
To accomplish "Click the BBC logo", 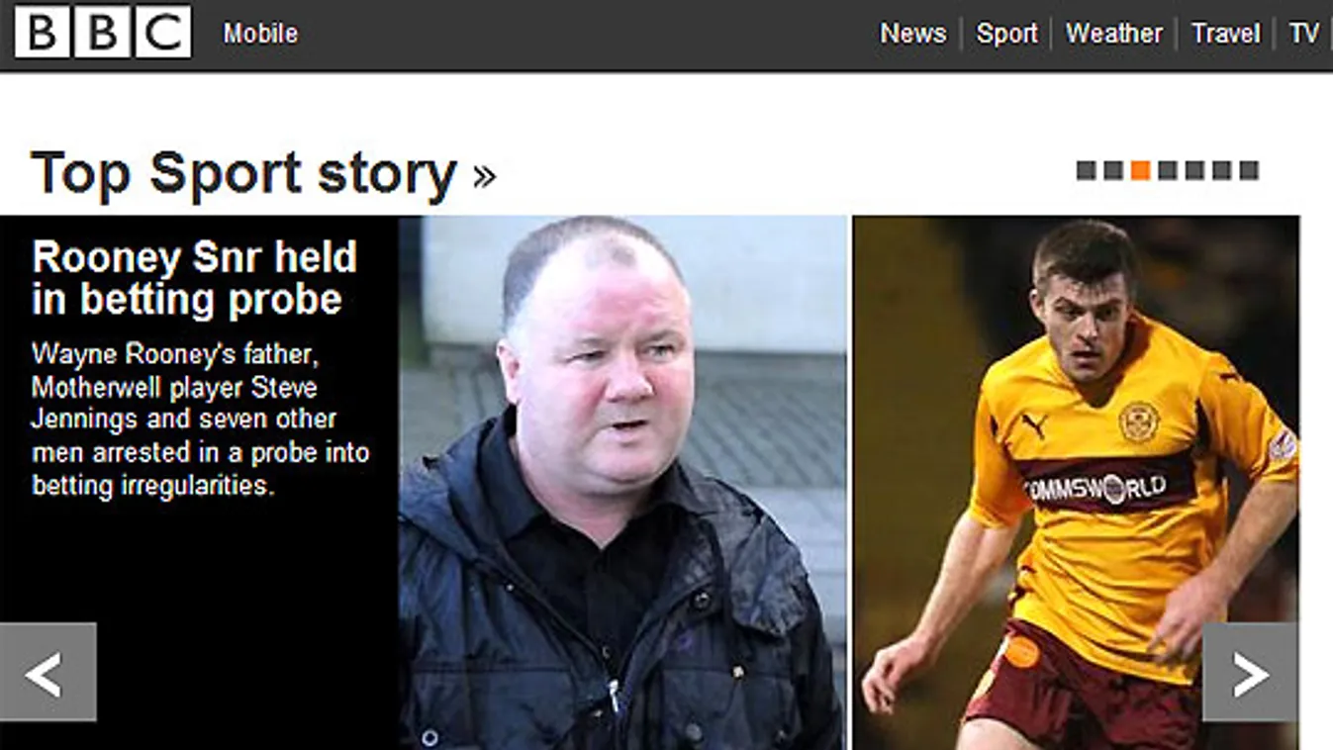I will point(102,33).
